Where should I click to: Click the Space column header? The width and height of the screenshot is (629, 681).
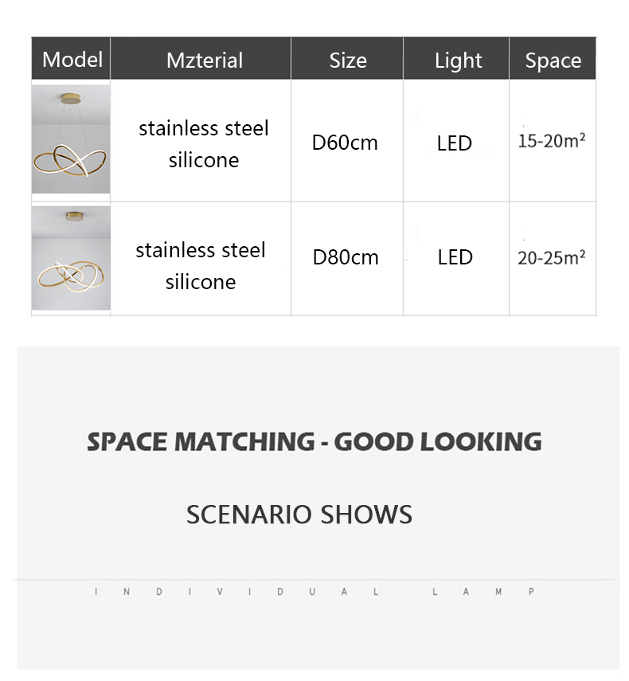[553, 61]
